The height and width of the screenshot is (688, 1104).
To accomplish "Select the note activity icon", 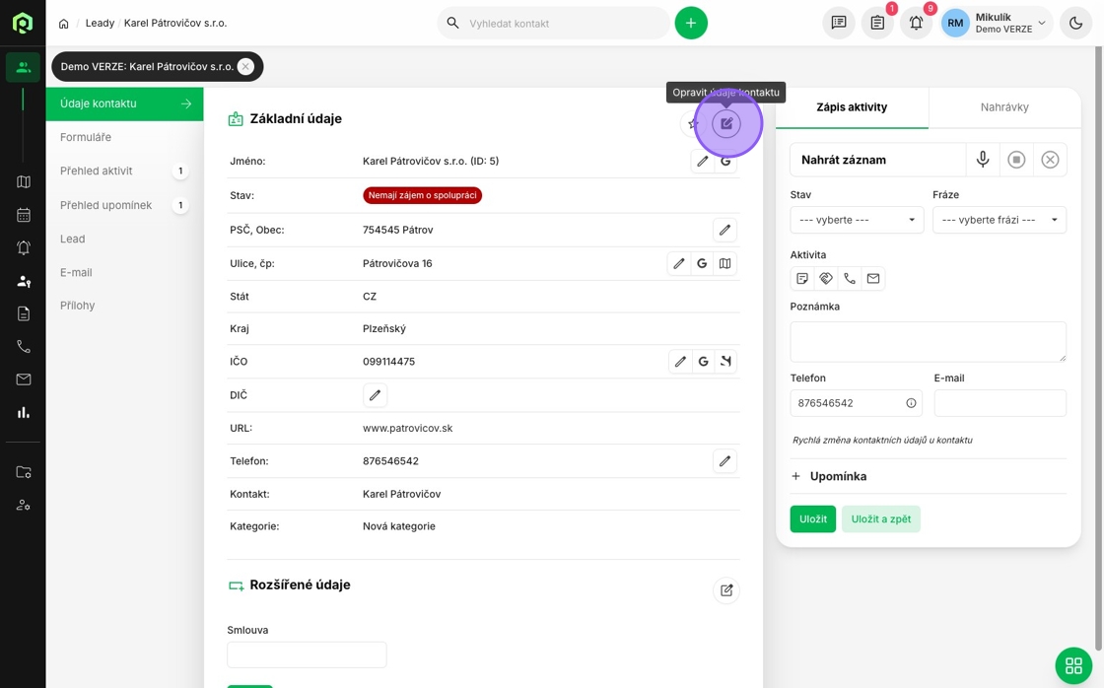I will point(802,279).
